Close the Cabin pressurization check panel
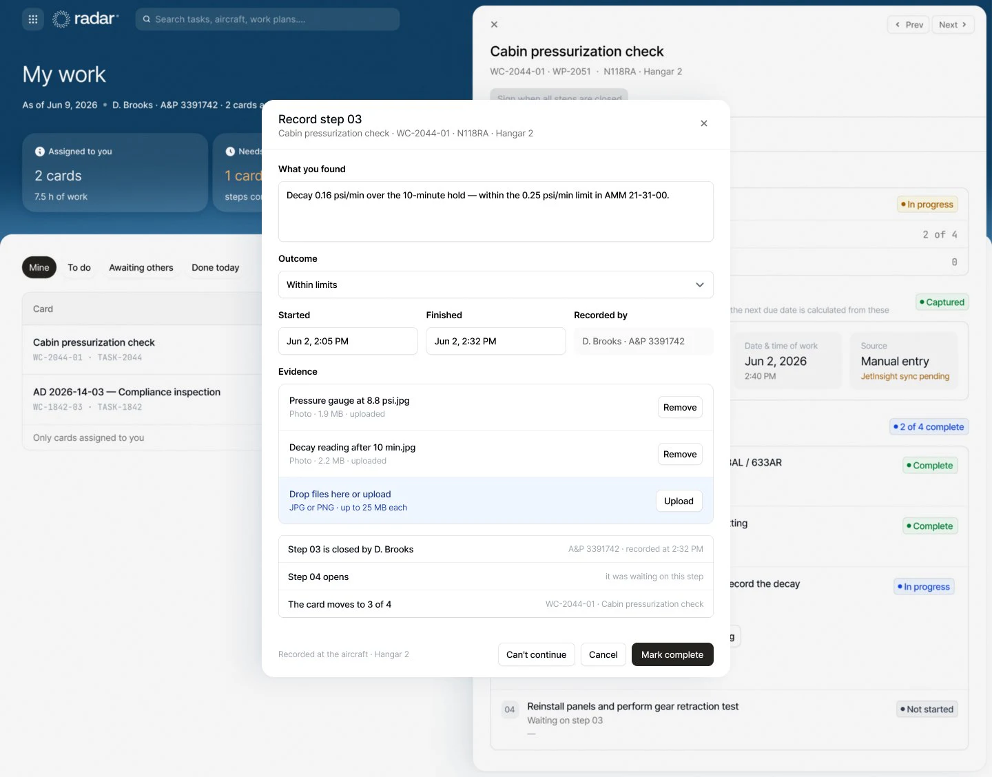The height and width of the screenshot is (777, 992). click(494, 24)
